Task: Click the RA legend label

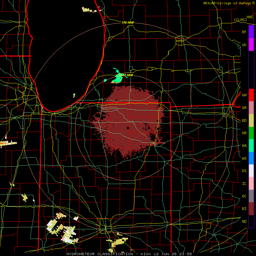Action: pos(244,146)
